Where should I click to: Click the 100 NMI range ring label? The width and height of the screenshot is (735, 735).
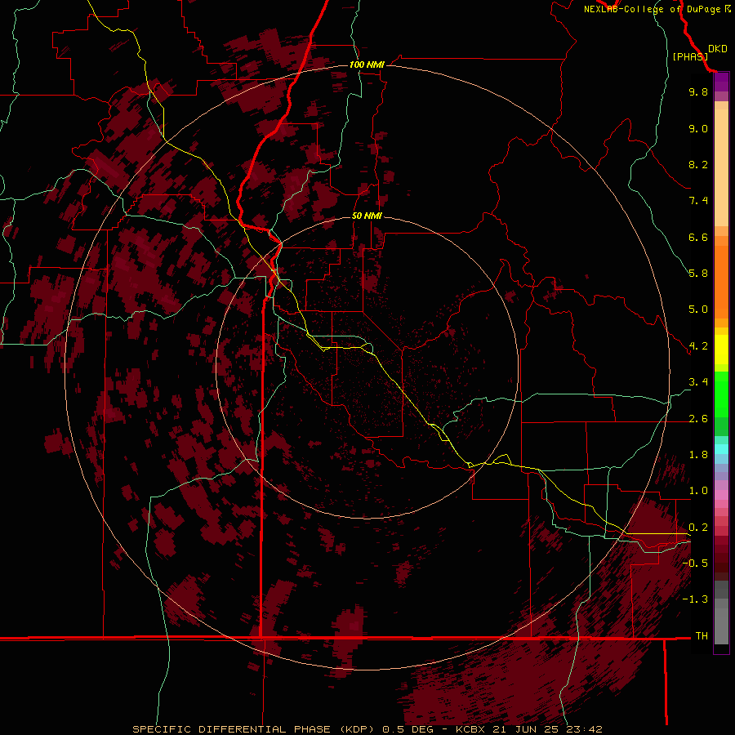pyautogui.click(x=367, y=65)
